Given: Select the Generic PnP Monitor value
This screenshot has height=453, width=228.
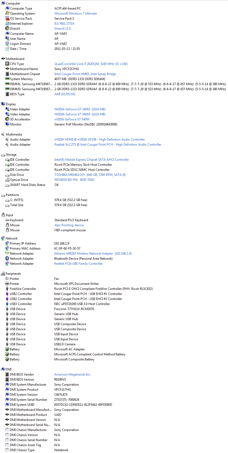Looking at the screenshot, I should (x=86, y=124).
